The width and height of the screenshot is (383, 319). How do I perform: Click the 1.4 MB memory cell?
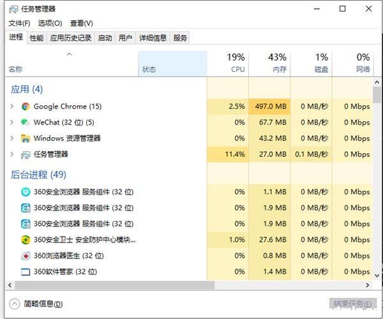(269, 271)
